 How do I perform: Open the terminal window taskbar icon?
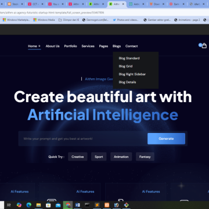point(87,205)
